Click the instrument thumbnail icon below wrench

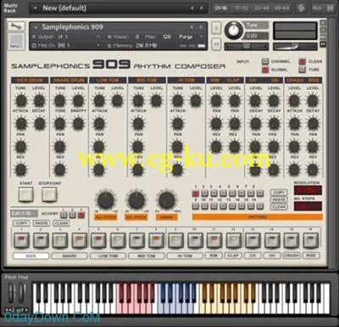click(x=16, y=41)
